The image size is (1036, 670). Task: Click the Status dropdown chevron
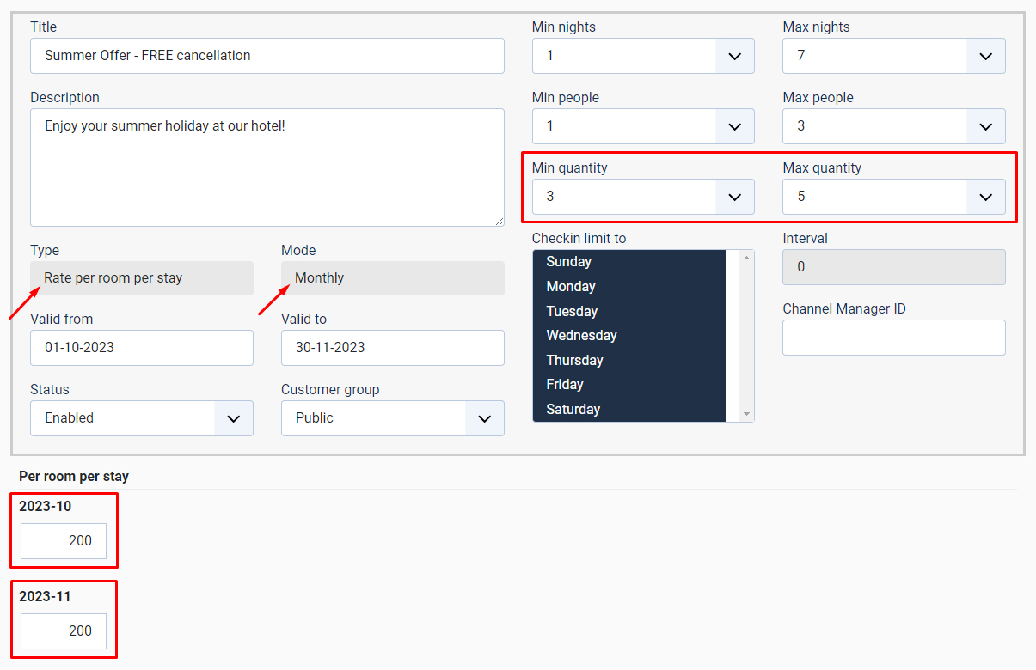233,418
